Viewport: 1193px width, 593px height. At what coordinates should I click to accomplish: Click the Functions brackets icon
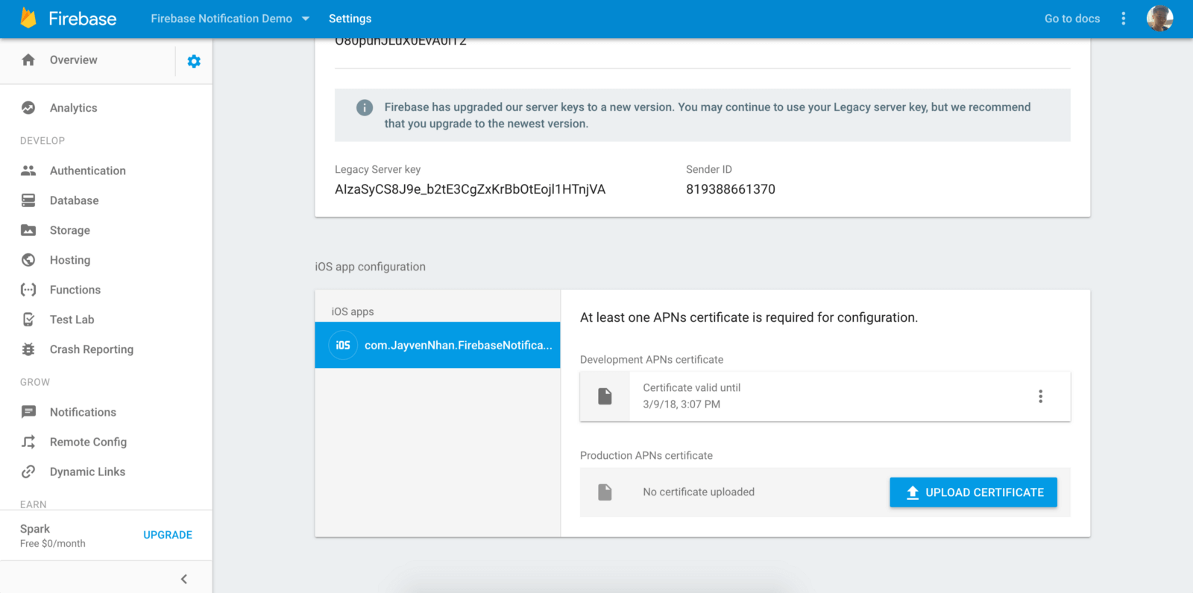tap(28, 290)
